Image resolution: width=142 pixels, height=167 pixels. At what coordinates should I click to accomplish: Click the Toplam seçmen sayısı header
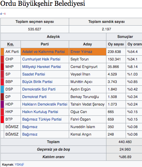(x=35, y=22)
